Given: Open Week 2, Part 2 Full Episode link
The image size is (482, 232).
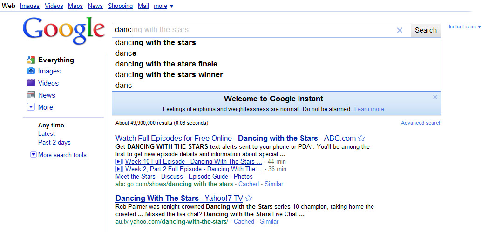Looking at the screenshot, I should (194, 169).
